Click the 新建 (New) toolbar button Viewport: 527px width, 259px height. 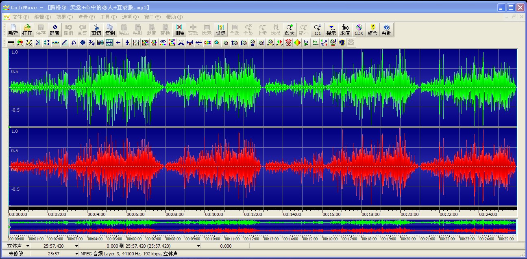13,30
